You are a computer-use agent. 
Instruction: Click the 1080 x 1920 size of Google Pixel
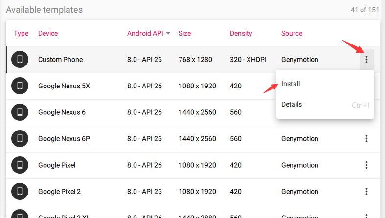pyautogui.click(x=197, y=165)
